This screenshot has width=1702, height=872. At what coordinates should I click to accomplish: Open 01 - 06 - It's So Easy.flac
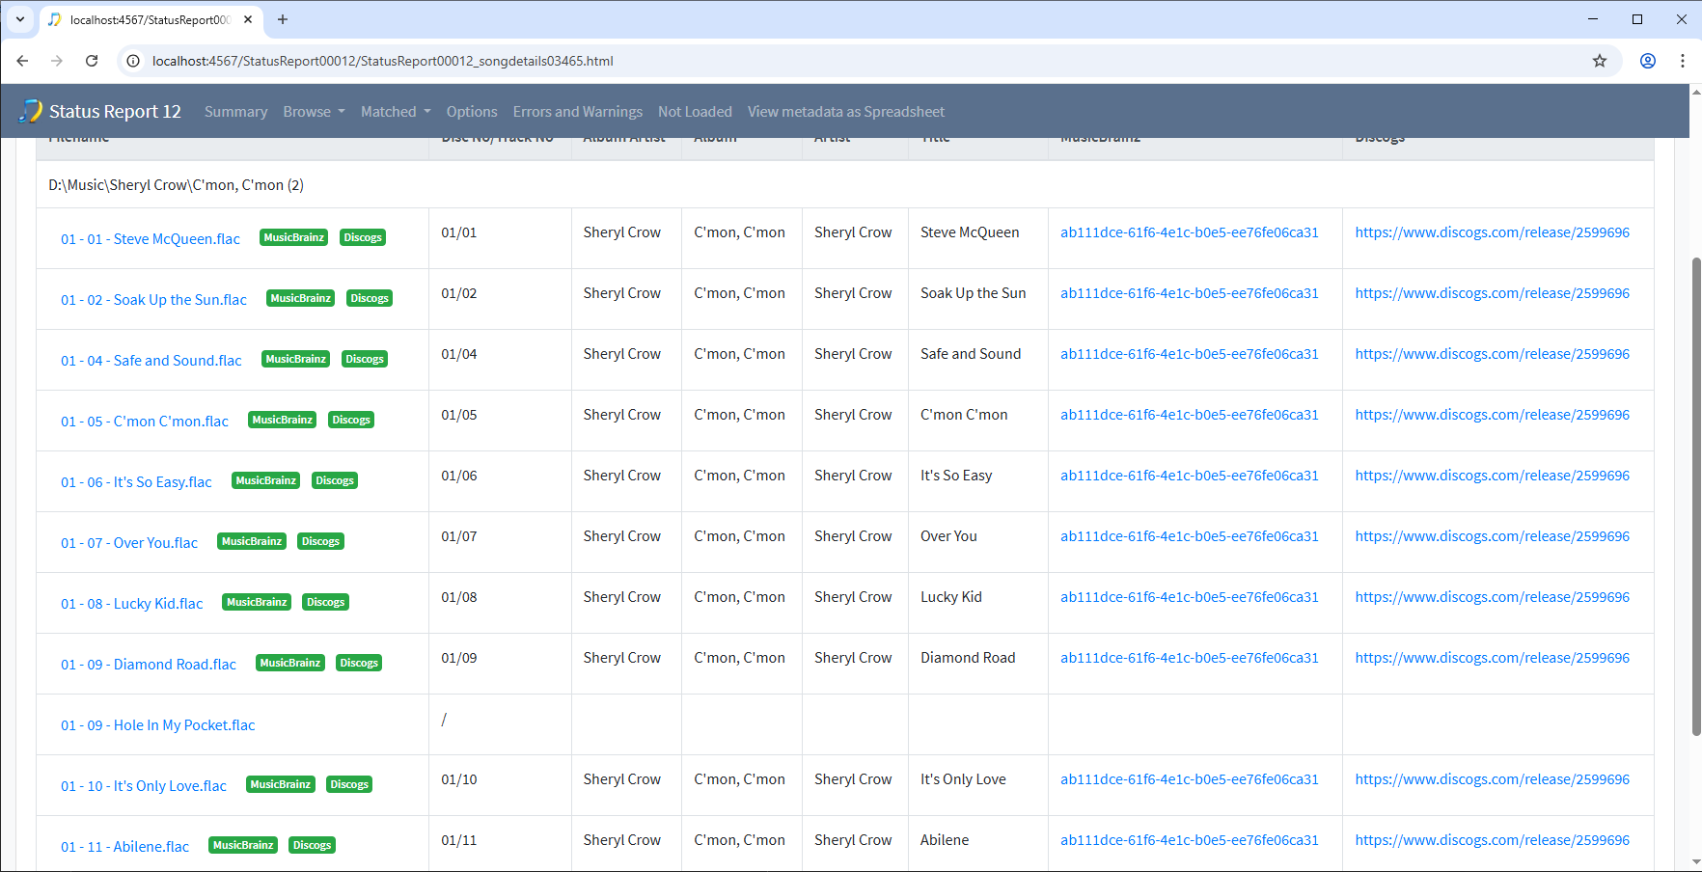click(x=136, y=482)
